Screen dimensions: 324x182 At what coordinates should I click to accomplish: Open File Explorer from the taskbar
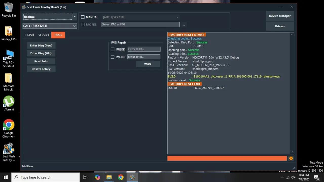coord(109,177)
